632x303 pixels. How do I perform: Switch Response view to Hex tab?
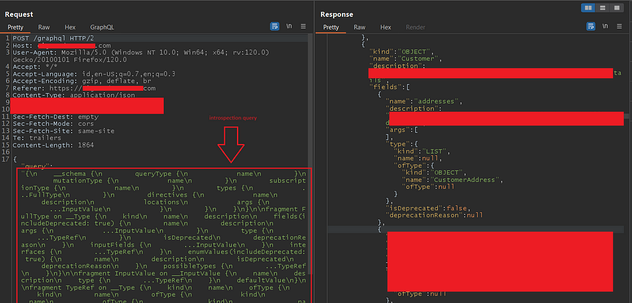tap(386, 27)
